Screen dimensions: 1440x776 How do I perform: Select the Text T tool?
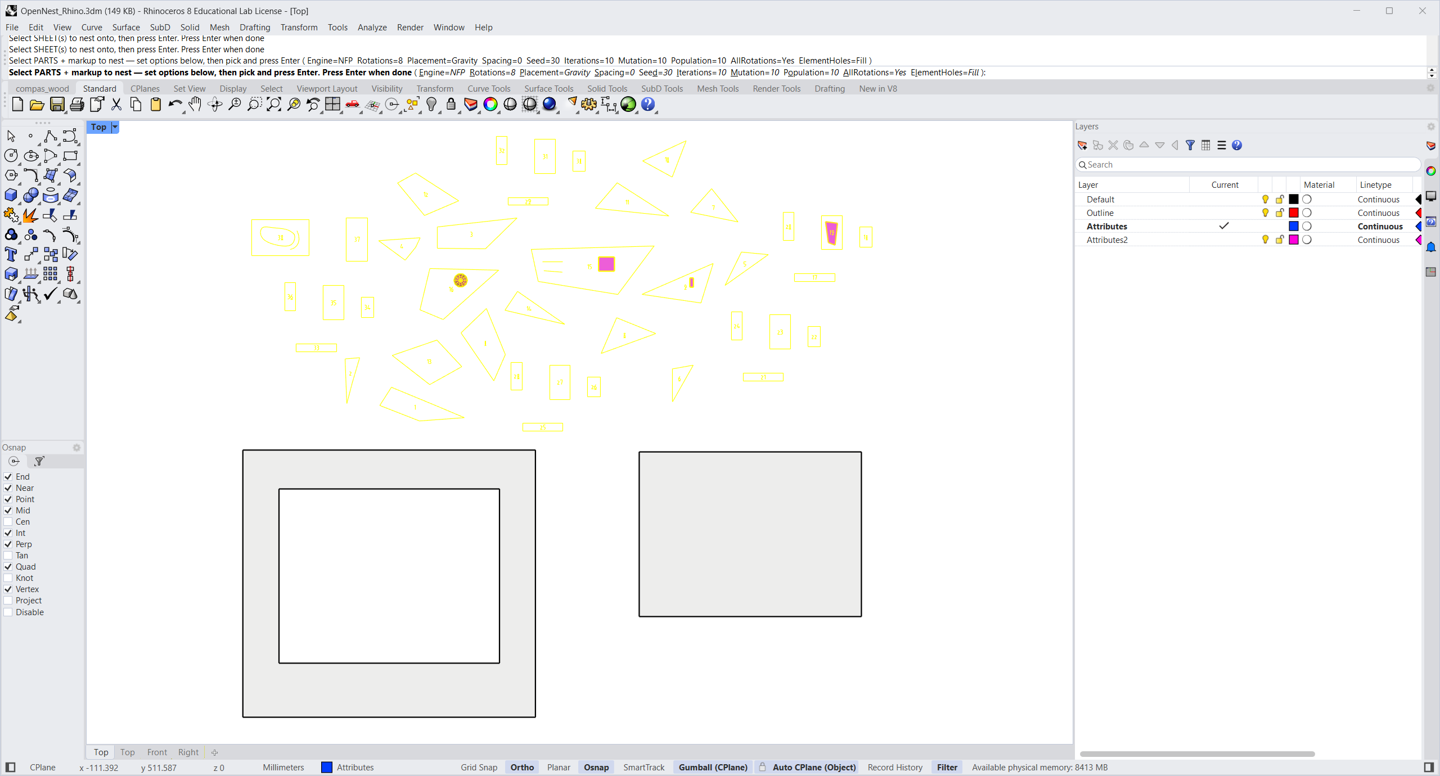coord(11,254)
